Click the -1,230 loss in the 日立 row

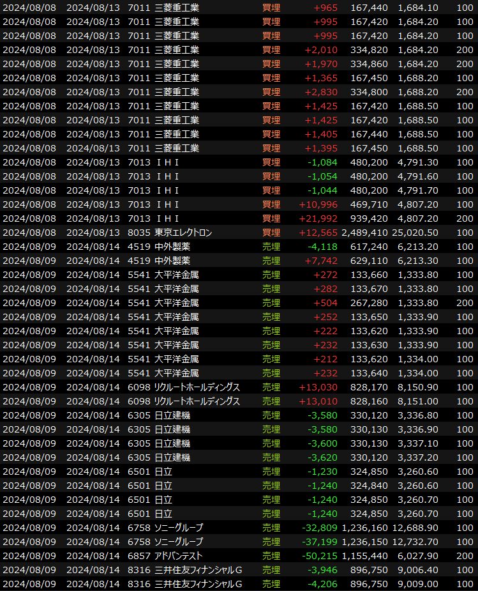[x=322, y=472]
